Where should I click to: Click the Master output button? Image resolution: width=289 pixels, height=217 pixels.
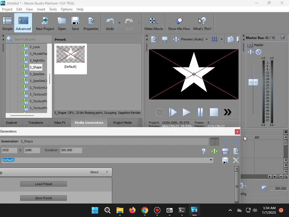[x=250, y=45]
